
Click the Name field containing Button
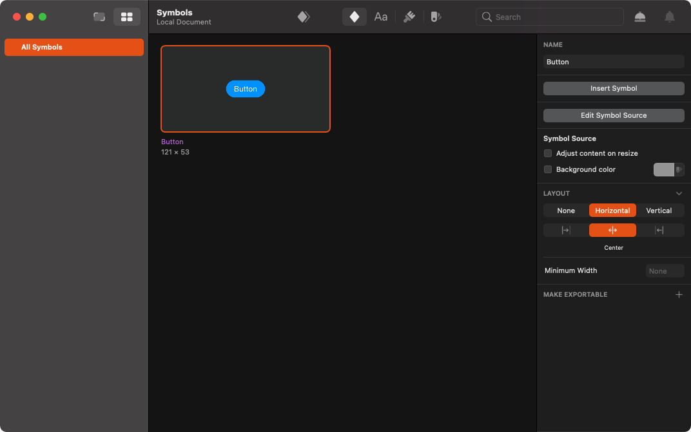tap(614, 62)
